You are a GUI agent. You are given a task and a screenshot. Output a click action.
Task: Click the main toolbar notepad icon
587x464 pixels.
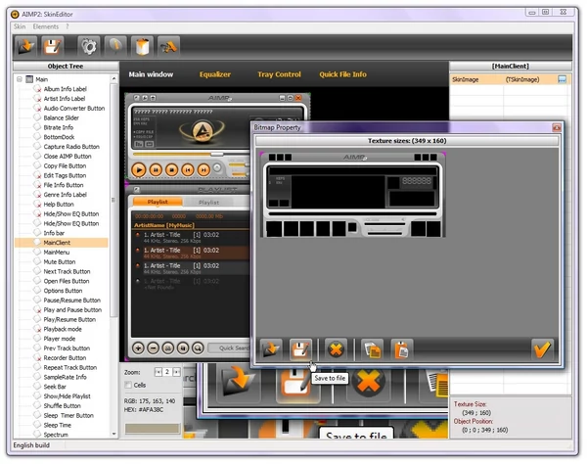[142, 47]
